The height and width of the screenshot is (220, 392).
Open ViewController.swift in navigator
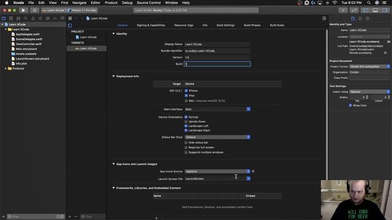pos(29,44)
